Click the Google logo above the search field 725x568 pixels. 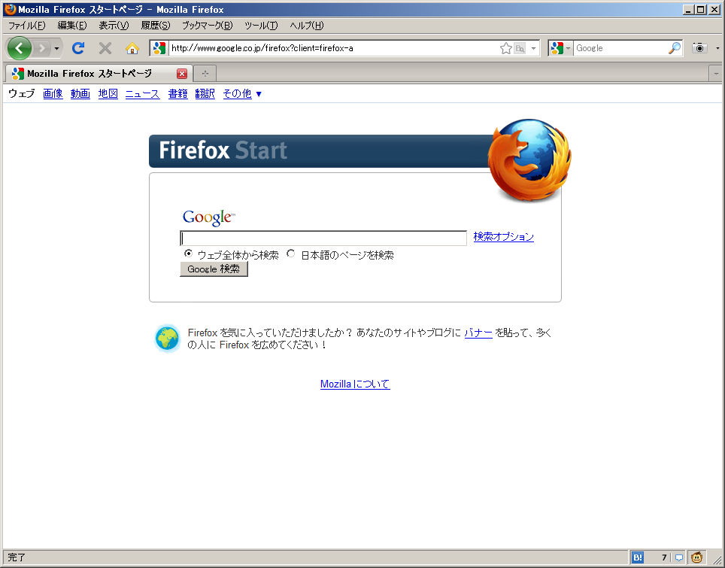point(209,217)
